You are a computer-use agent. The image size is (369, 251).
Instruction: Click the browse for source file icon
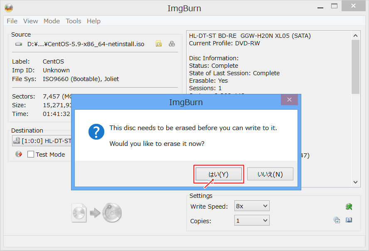pyautogui.click(x=159, y=44)
